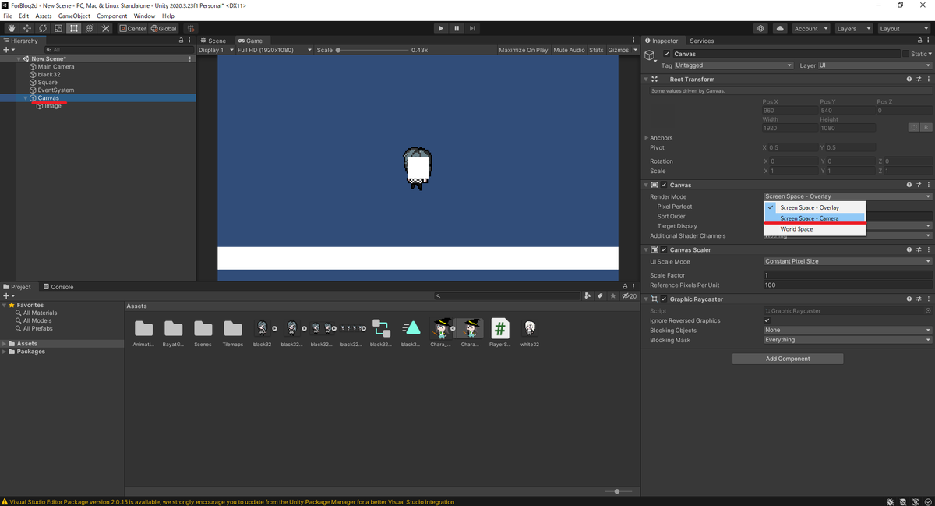This screenshot has height=506, width=935.
Task: Select the Transform tool
Action: tap(90, 28)
